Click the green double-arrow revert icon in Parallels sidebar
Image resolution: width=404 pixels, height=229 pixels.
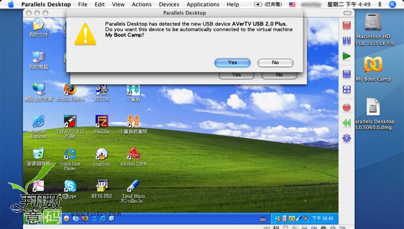tap(347, 123)
